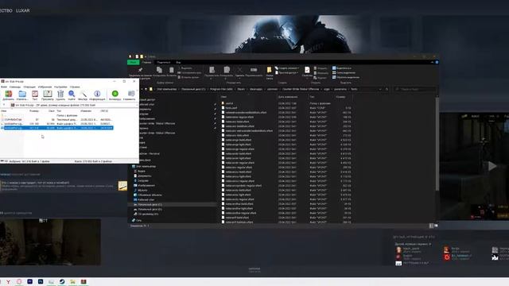Click Cut in Explorer ribbon clipboard group
Viewport: 509px width, 286px height.
pyautogui.click(x=185, y=68)
